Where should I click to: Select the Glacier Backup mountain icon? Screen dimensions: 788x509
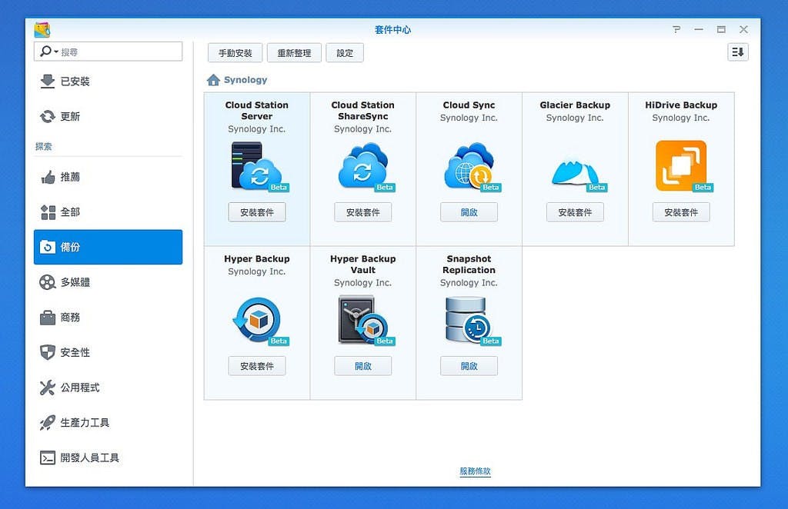coord(579,173)
